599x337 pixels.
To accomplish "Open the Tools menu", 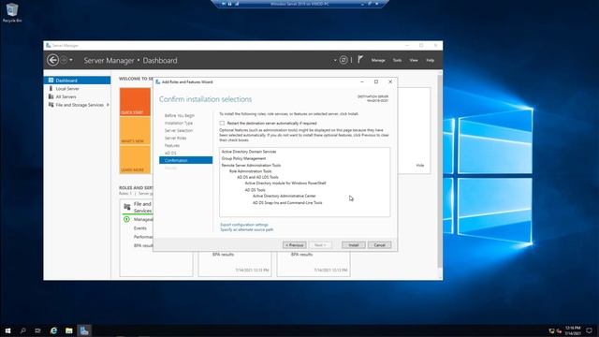I will point(397,60).
